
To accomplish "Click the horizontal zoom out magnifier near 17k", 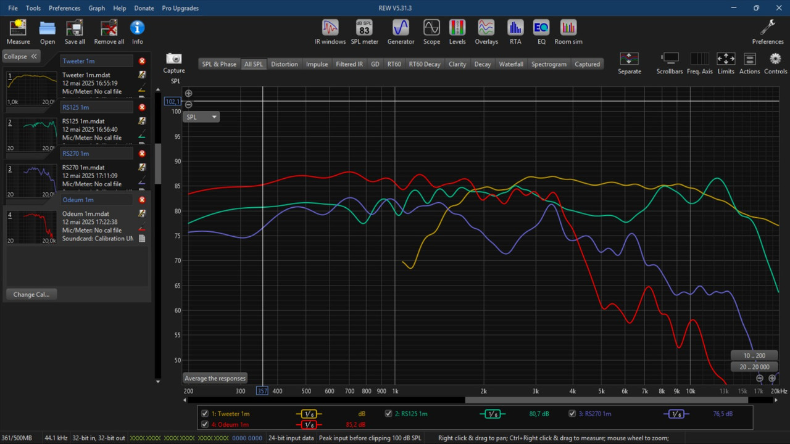I will (x=760, y=378).
